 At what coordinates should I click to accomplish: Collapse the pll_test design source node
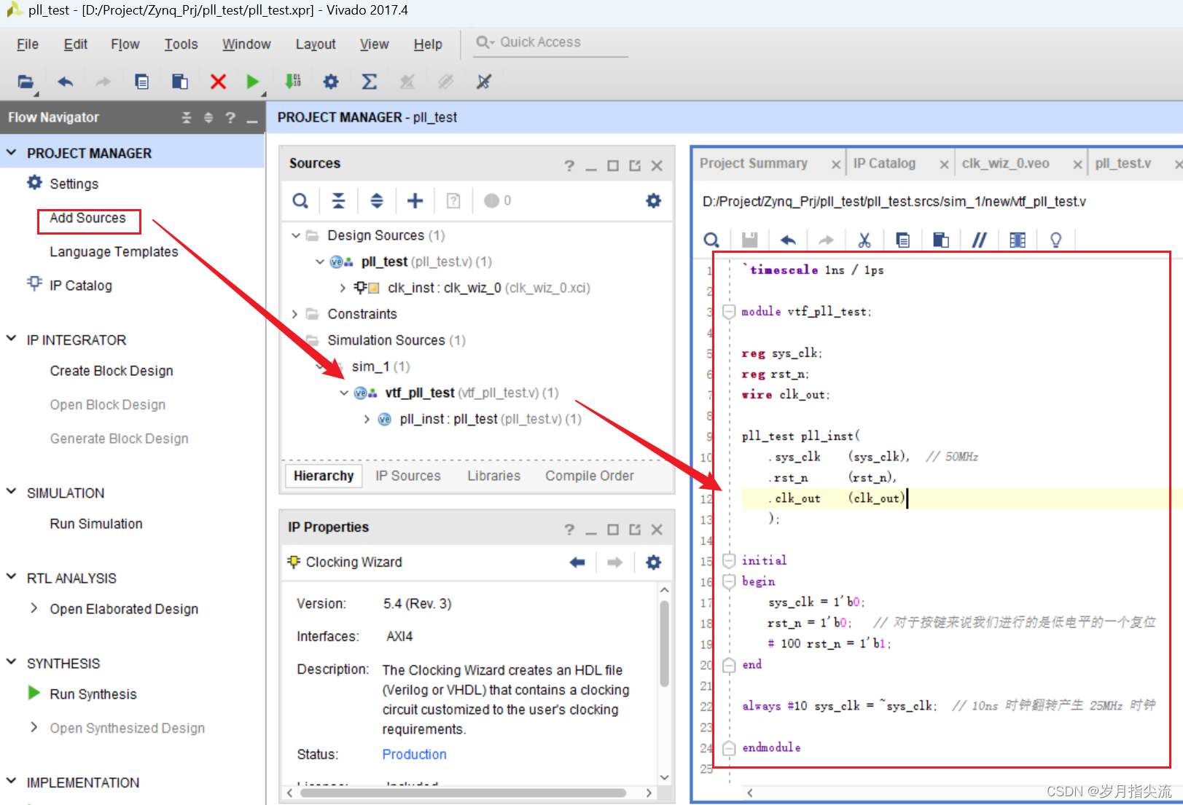(x=320, y=262)
